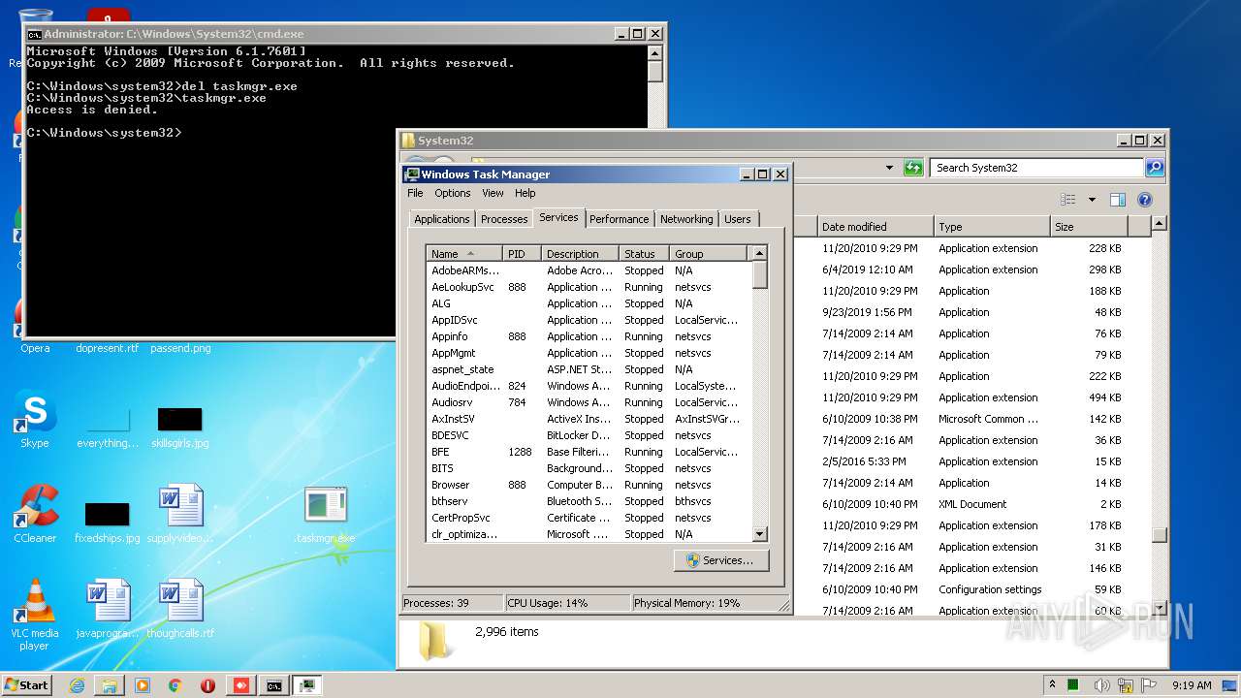The width and height of the screenshot is (1241, 698).
Task: Switch to the Performance tab
Action: pyautogui.click(x=619, y=219)
